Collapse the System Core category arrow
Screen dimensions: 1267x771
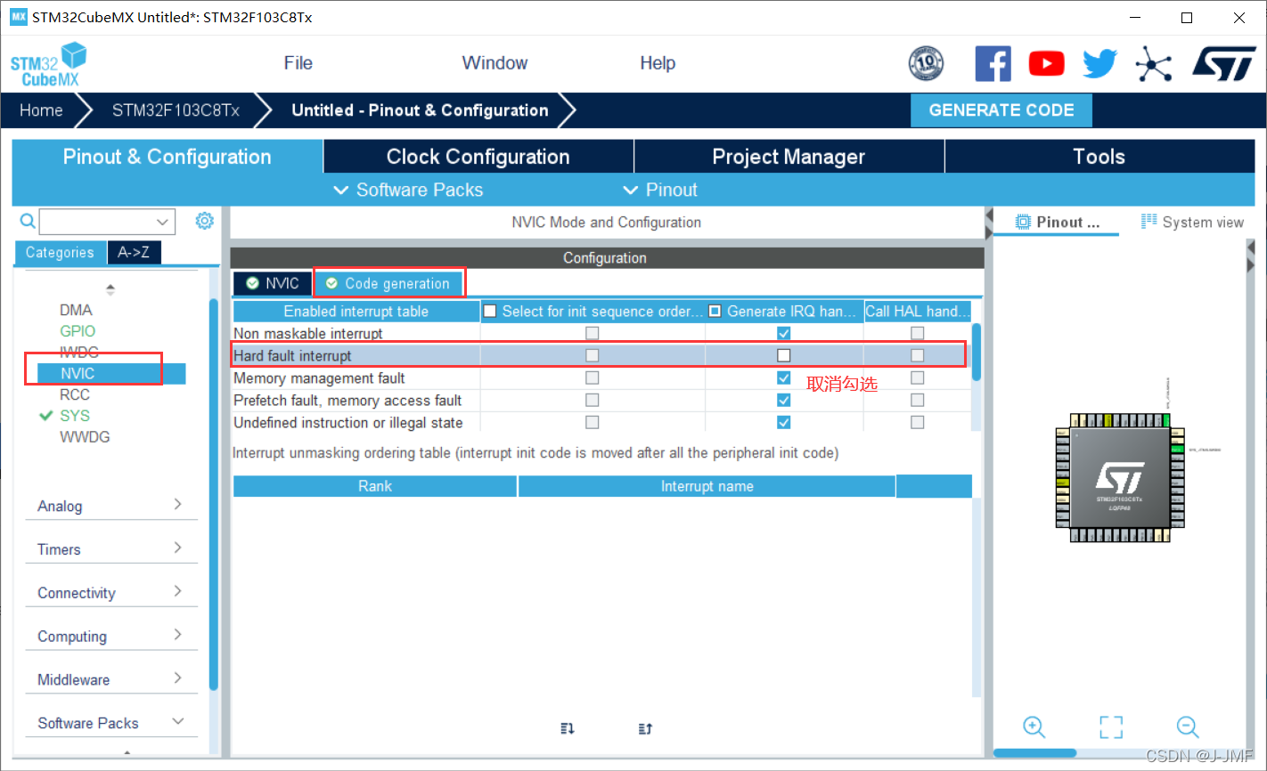(110, 289)
